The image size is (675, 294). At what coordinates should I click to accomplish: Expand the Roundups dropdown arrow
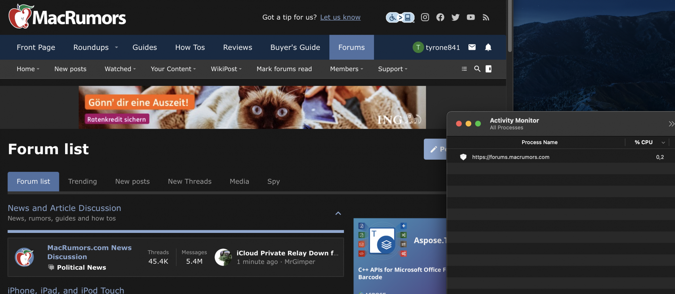click(x=116, y=47)
